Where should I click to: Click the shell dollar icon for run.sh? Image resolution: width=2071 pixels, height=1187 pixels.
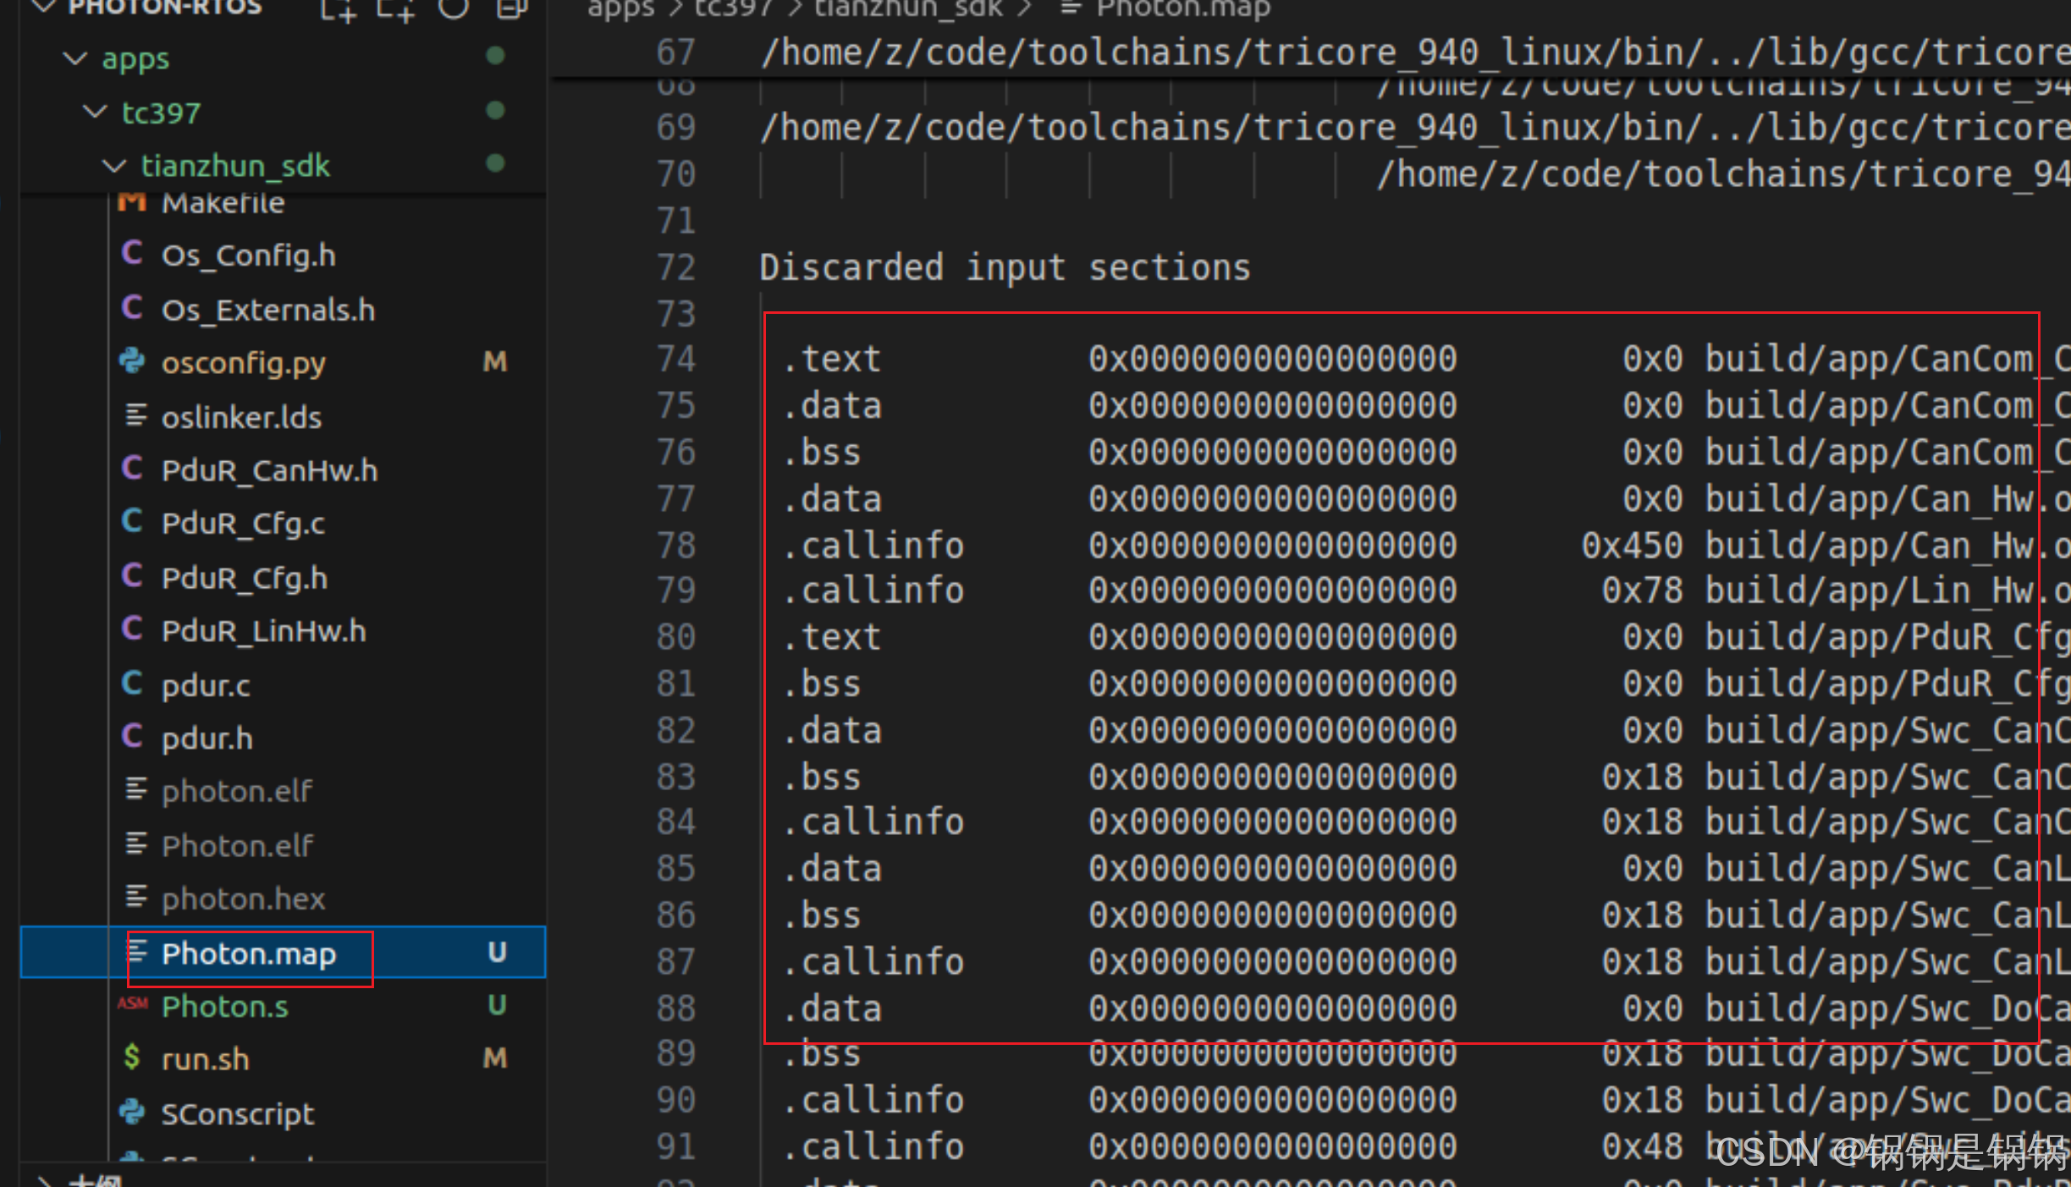pyautogui.click(x=132, y=1058)
